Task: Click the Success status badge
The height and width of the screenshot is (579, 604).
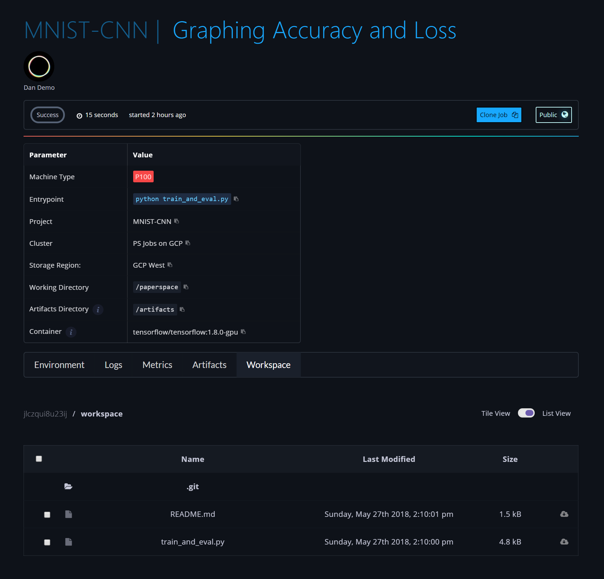Action: pos(47,115)
